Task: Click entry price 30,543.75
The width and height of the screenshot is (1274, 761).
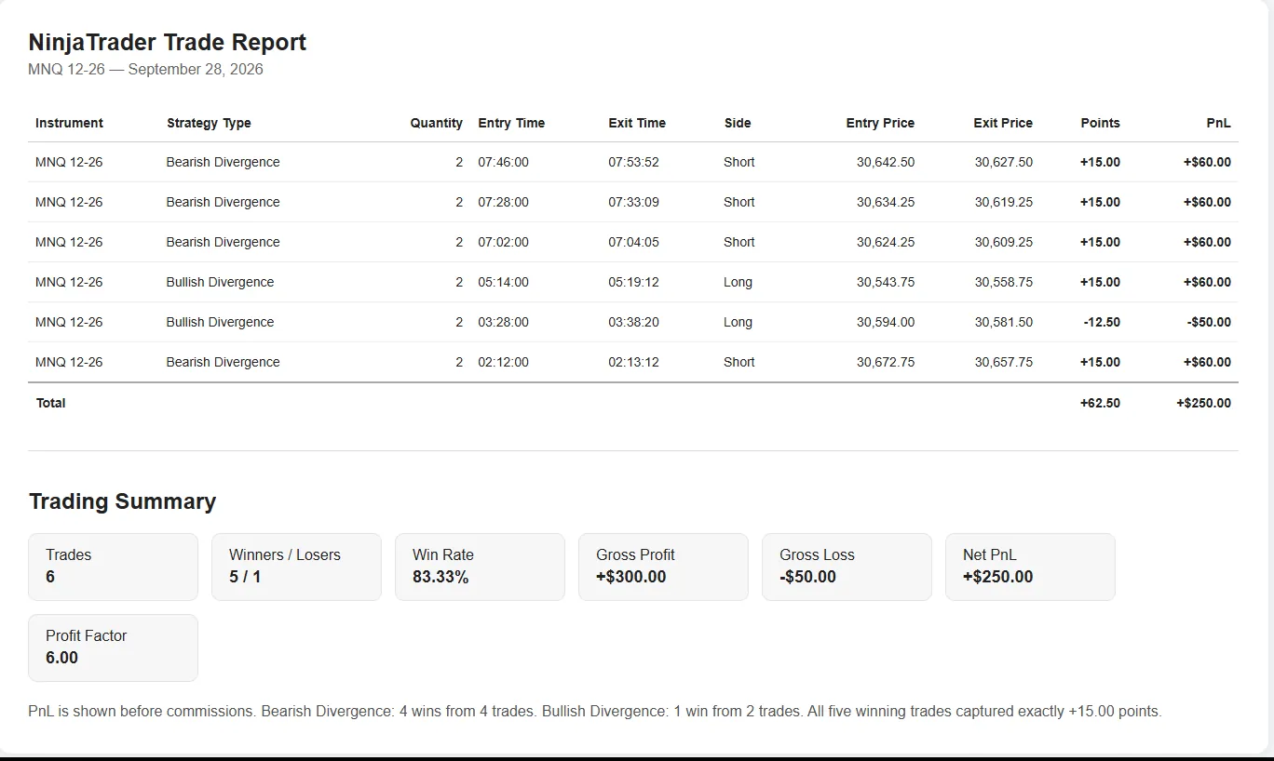Action: 886,282
